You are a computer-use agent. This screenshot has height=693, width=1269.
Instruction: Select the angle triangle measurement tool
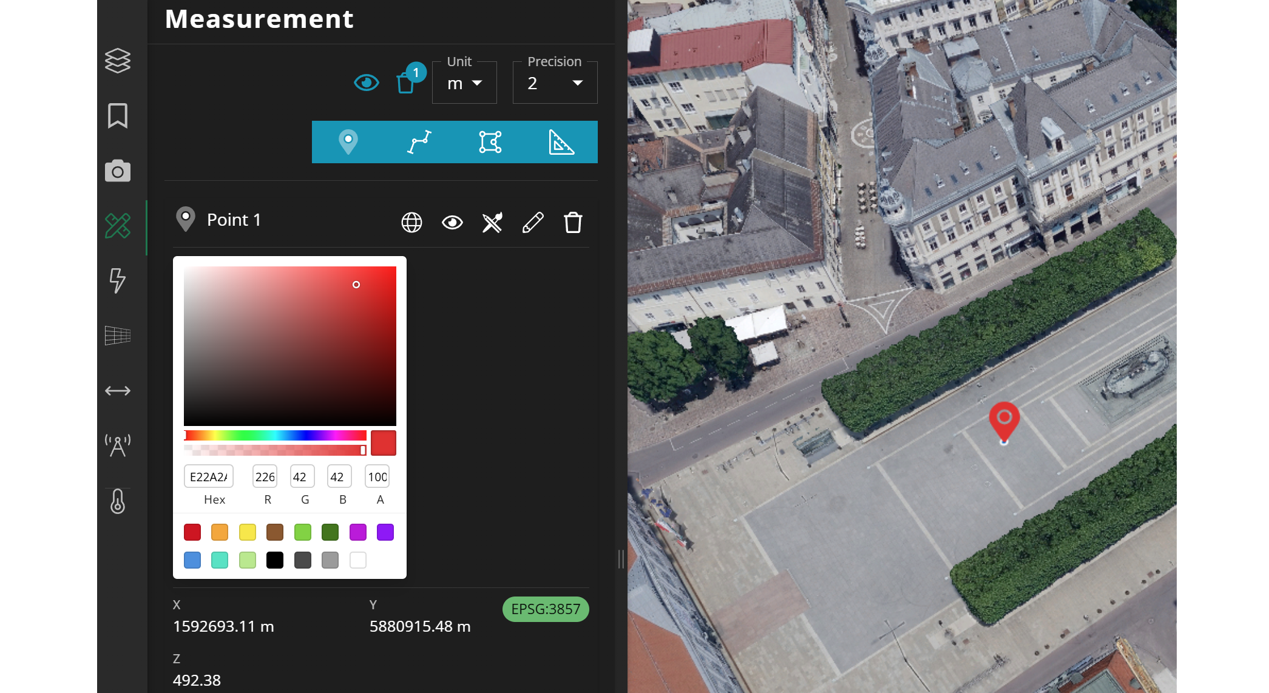(561, 142)
